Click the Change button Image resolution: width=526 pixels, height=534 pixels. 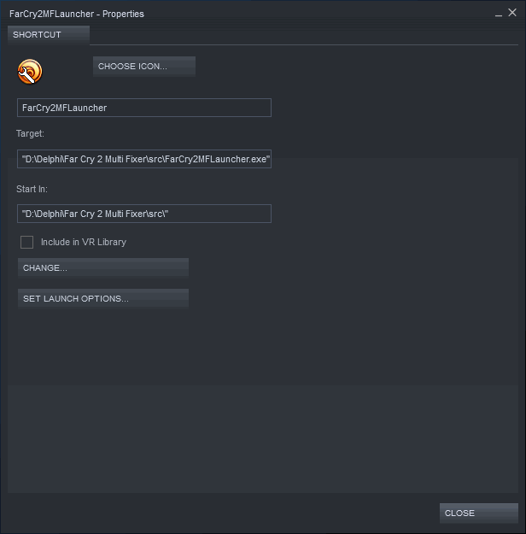[x=102, y=267]
